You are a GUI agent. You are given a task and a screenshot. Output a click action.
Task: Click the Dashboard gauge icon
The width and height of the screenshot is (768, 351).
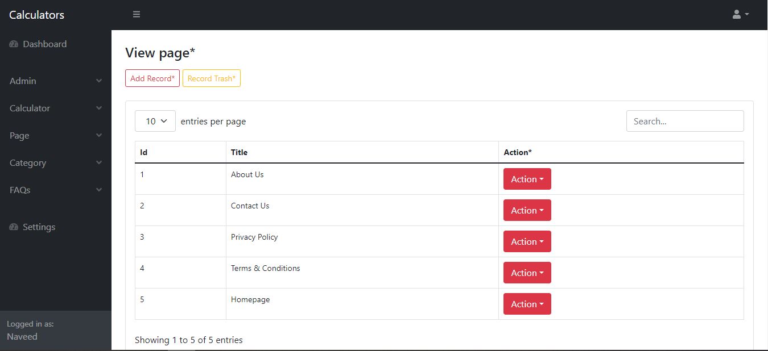point(14,44)
